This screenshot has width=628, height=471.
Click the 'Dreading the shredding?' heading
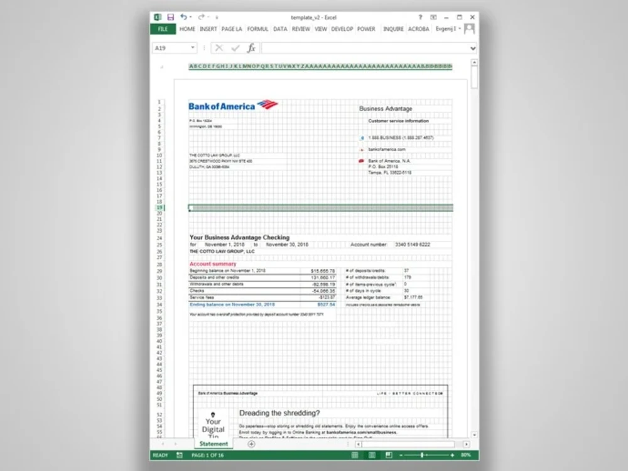click(279, 413)
